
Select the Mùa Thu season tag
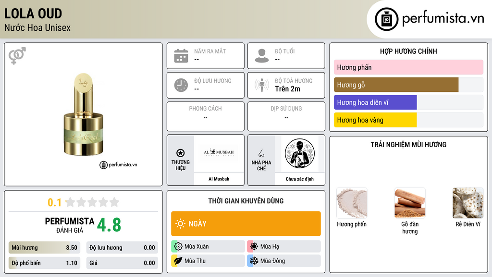tap(208, 261)
